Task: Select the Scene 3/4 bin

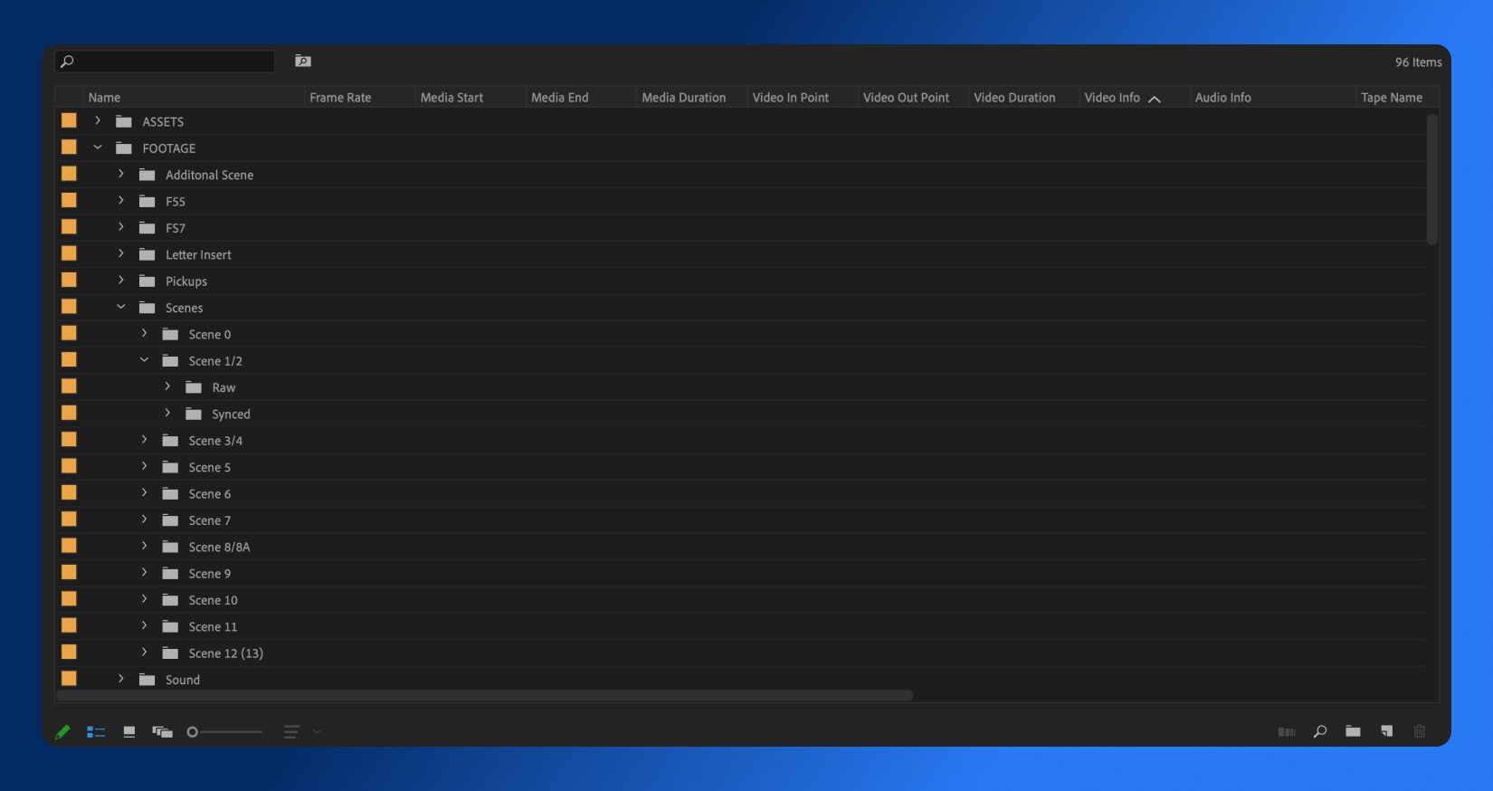Action: pos(215,441)
